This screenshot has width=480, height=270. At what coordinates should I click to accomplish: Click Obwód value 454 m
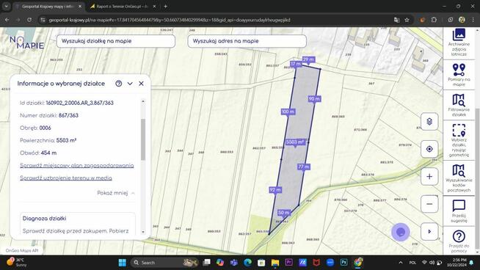pyautogui.click(x=48, y=153)
